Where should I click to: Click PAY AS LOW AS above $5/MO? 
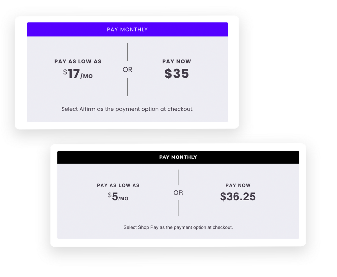118,186
